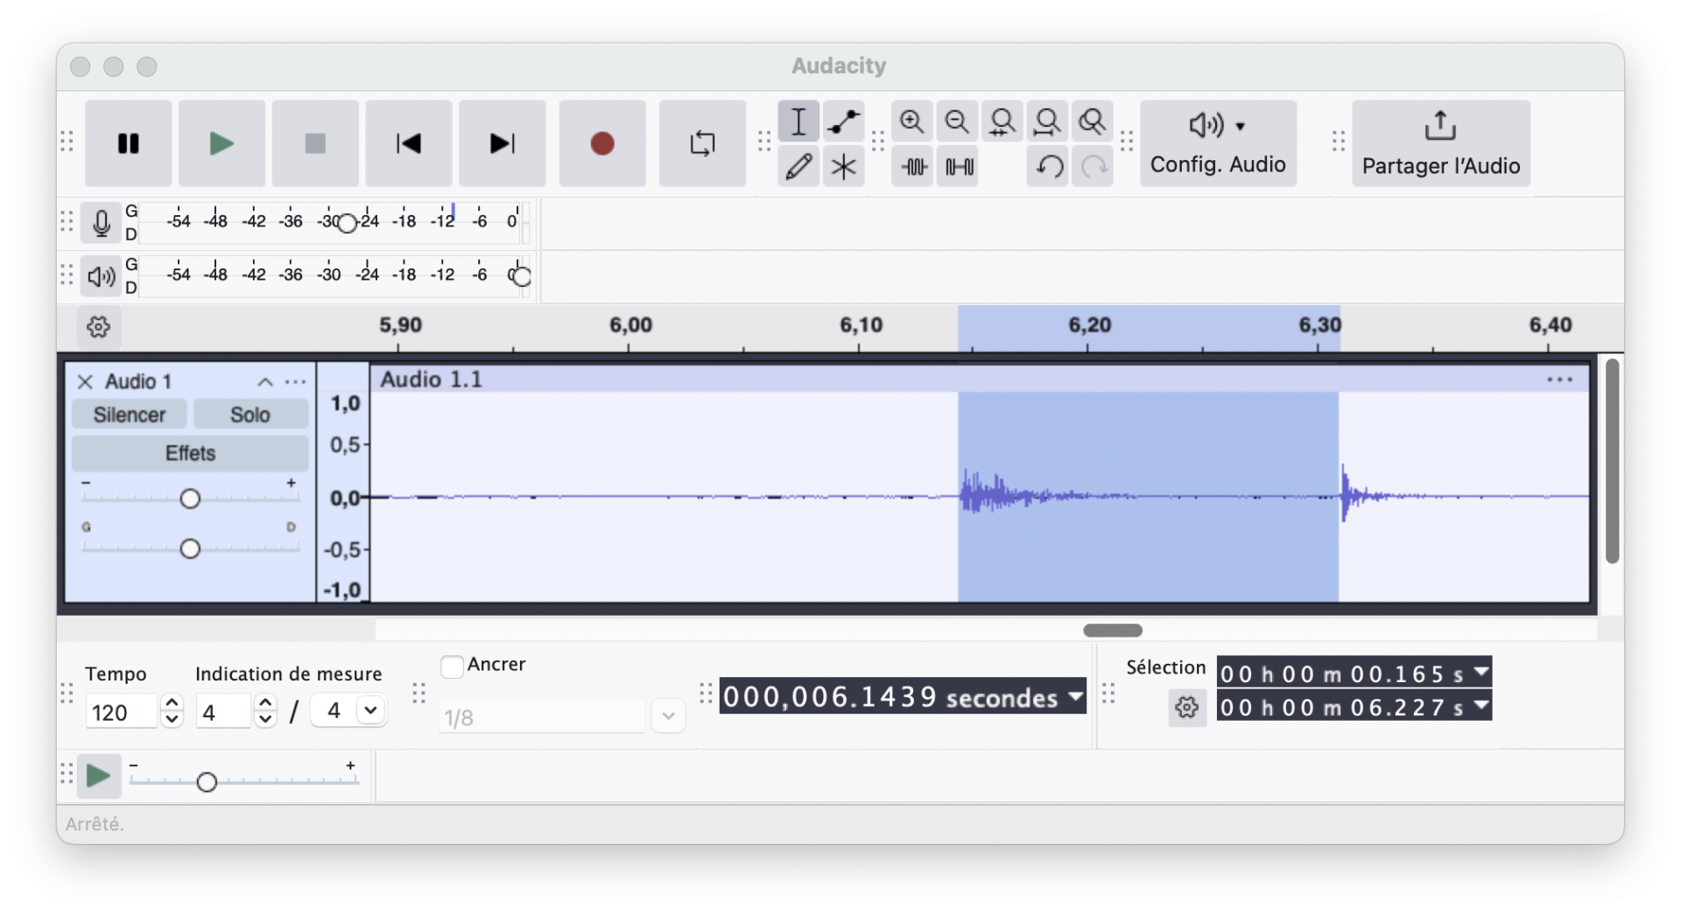The width and height of the screenshot is (1681, 914).
Task: Start playback with the green Play button
Action: tap(222, 143)
